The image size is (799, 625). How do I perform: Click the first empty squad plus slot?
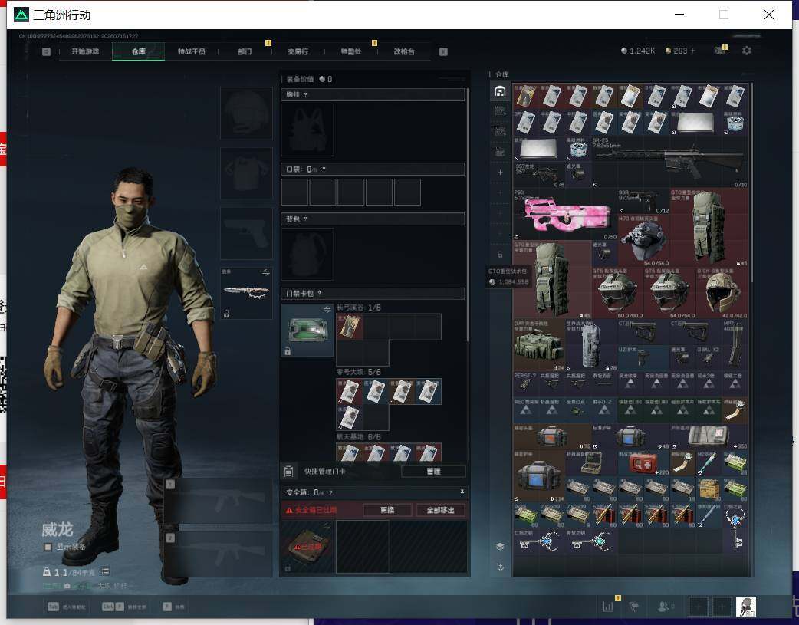coord(699,607)
